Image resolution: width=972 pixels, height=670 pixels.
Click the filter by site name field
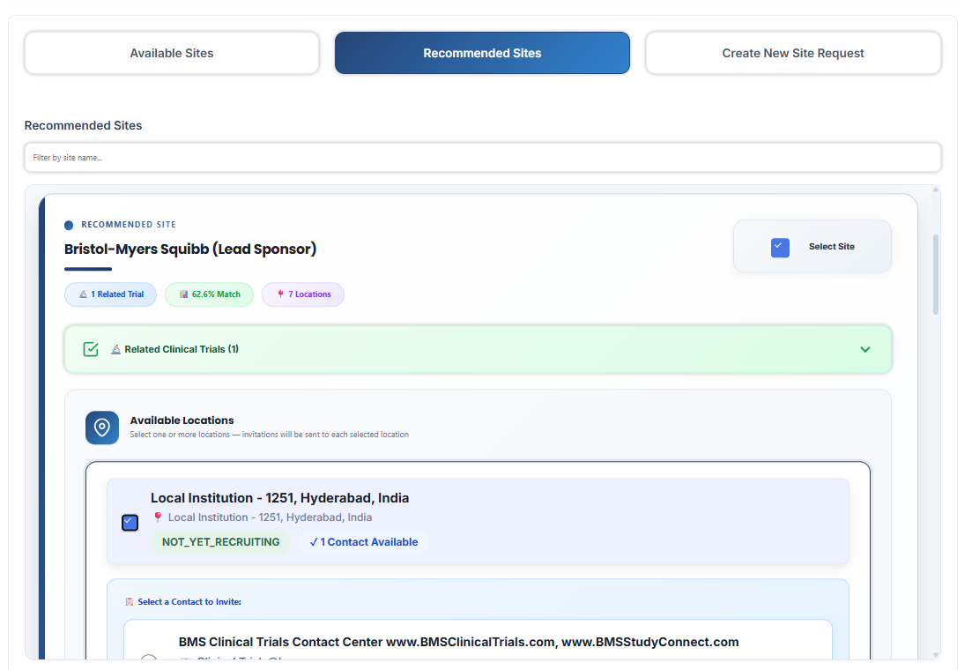coord(483,157)
